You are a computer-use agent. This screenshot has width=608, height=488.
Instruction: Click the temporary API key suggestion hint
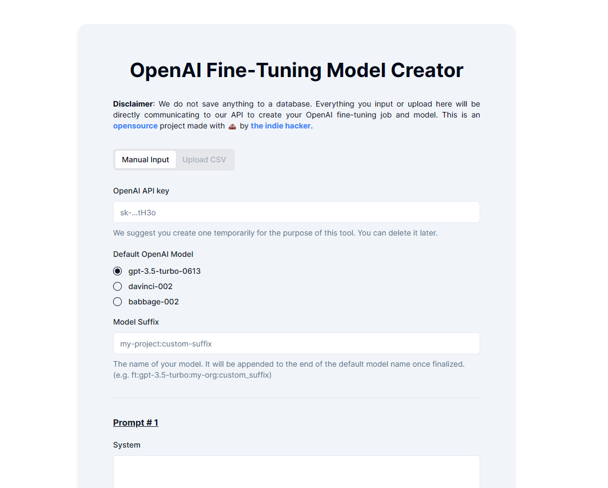[275, 233]
